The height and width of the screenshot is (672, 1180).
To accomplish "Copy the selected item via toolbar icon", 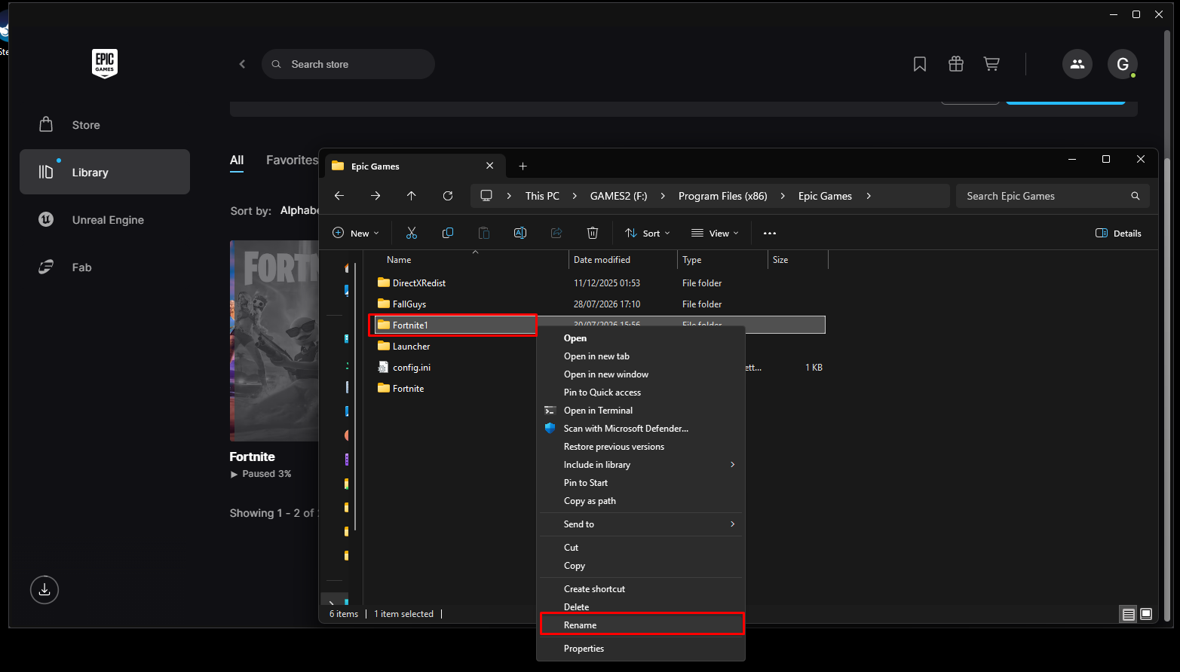I will point(448,234).
